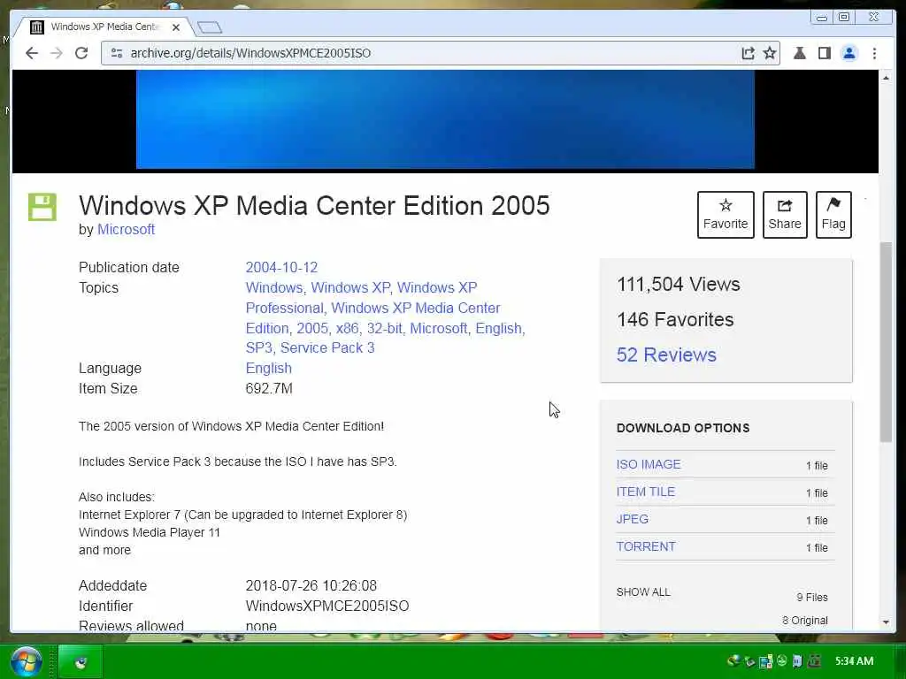Click the Addeddate value 2018-07-26 10:26:08
Image resolution: width=906 pixels, height=679 pixels.
pos(311,585)
